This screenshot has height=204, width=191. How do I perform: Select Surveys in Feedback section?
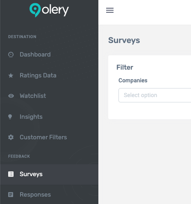click(x=49, y=175)
